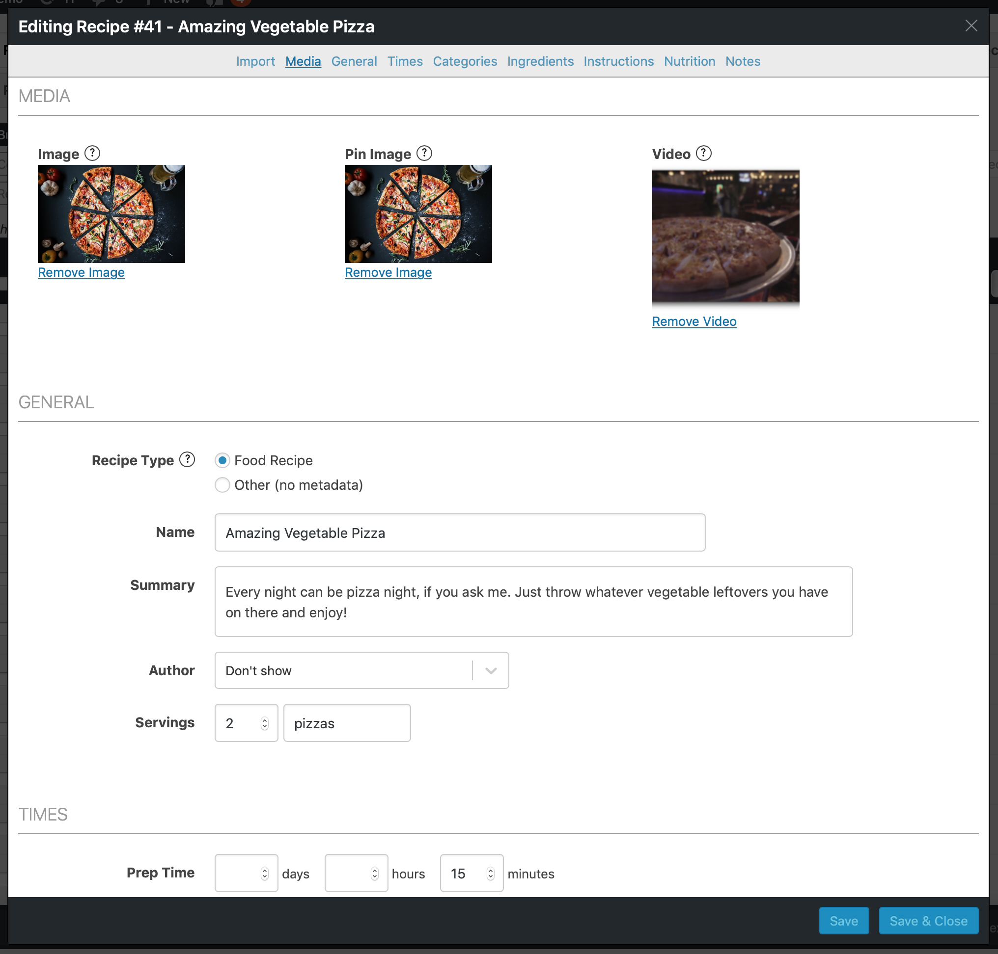Click the Save button
Viewport: 998px width, 954px height.
tap(843, 921)
